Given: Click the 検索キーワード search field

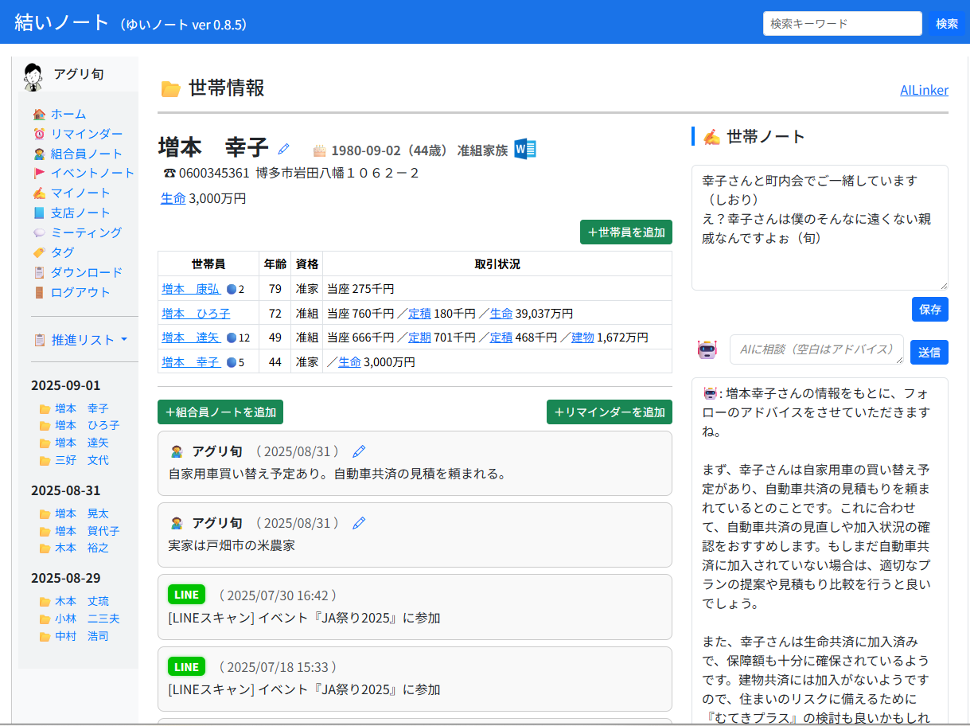Looking at the screenshot, I should (842, 24).
